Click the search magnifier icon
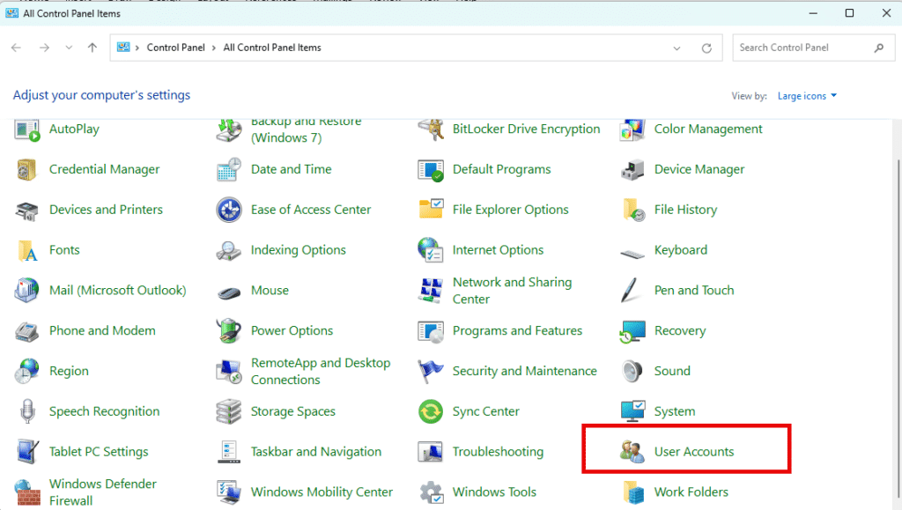 [879, 48]
